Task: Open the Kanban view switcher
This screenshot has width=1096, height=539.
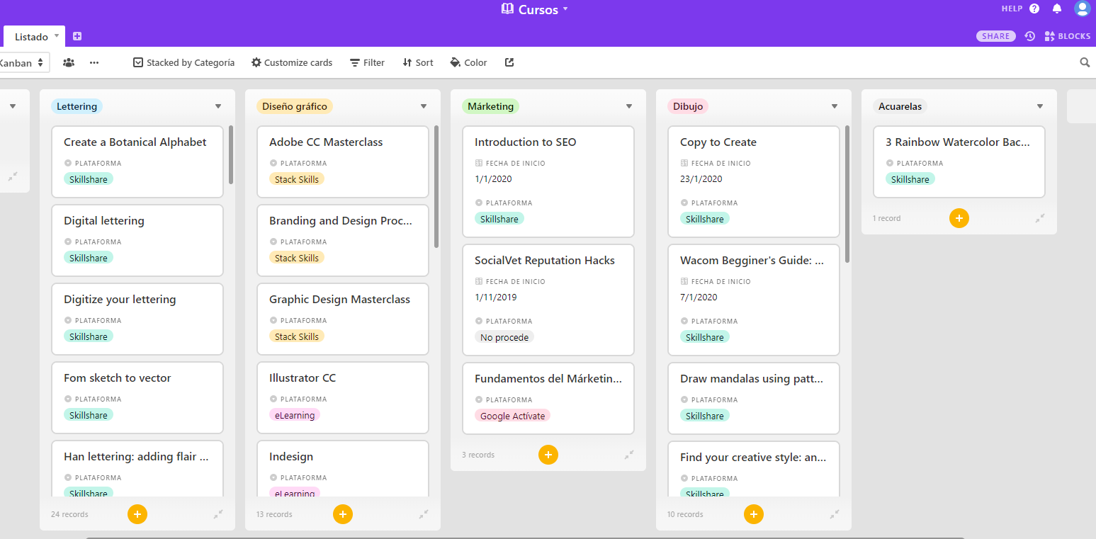Action: [x=23, y=62]
